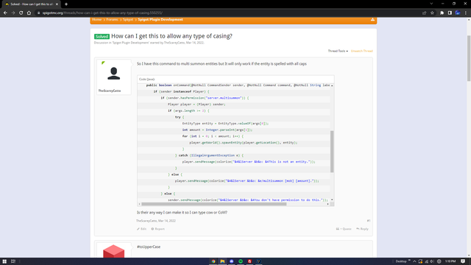Open Discord from the taskbar
471x265 pixels.
[231, 261]
